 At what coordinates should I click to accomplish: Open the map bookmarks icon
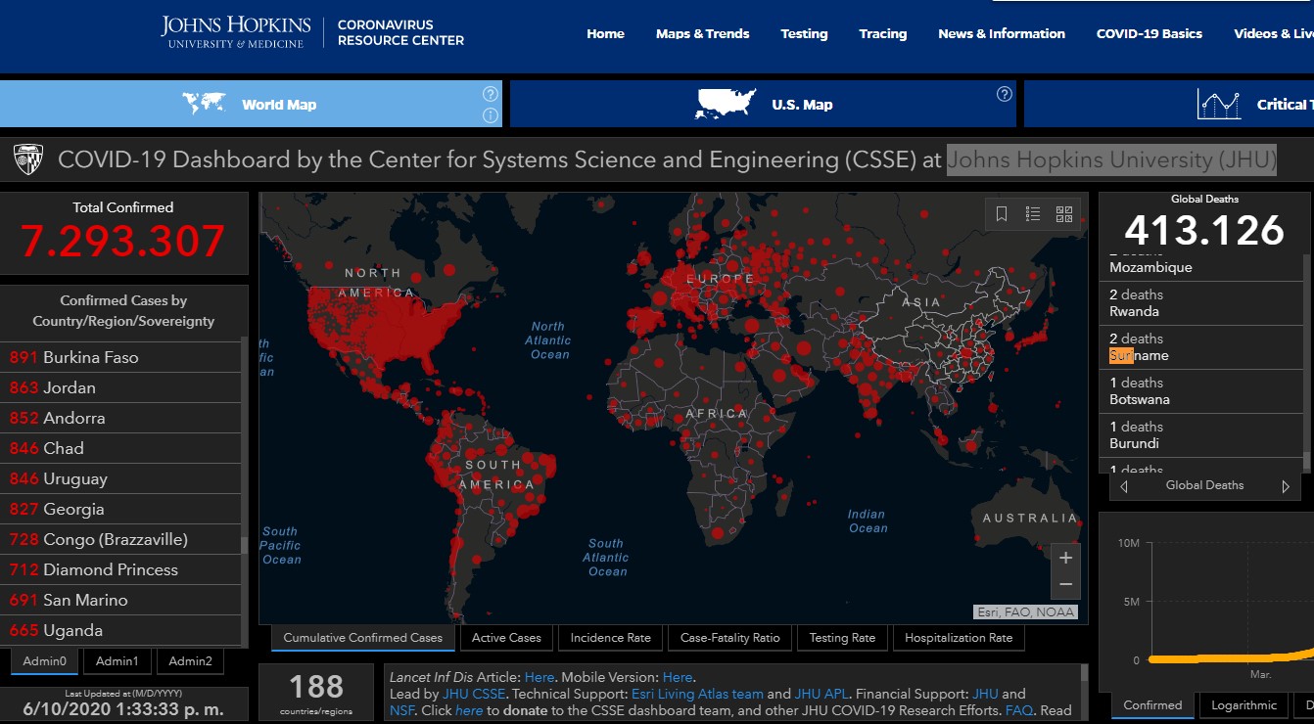(1002, 214)
